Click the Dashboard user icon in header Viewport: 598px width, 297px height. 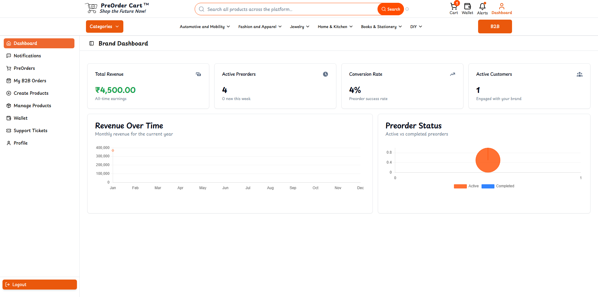click(501, 7)
